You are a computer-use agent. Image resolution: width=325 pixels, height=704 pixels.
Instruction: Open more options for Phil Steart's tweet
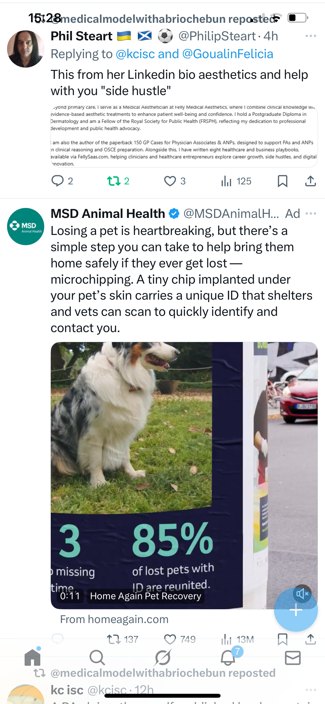tap(311, 36)
